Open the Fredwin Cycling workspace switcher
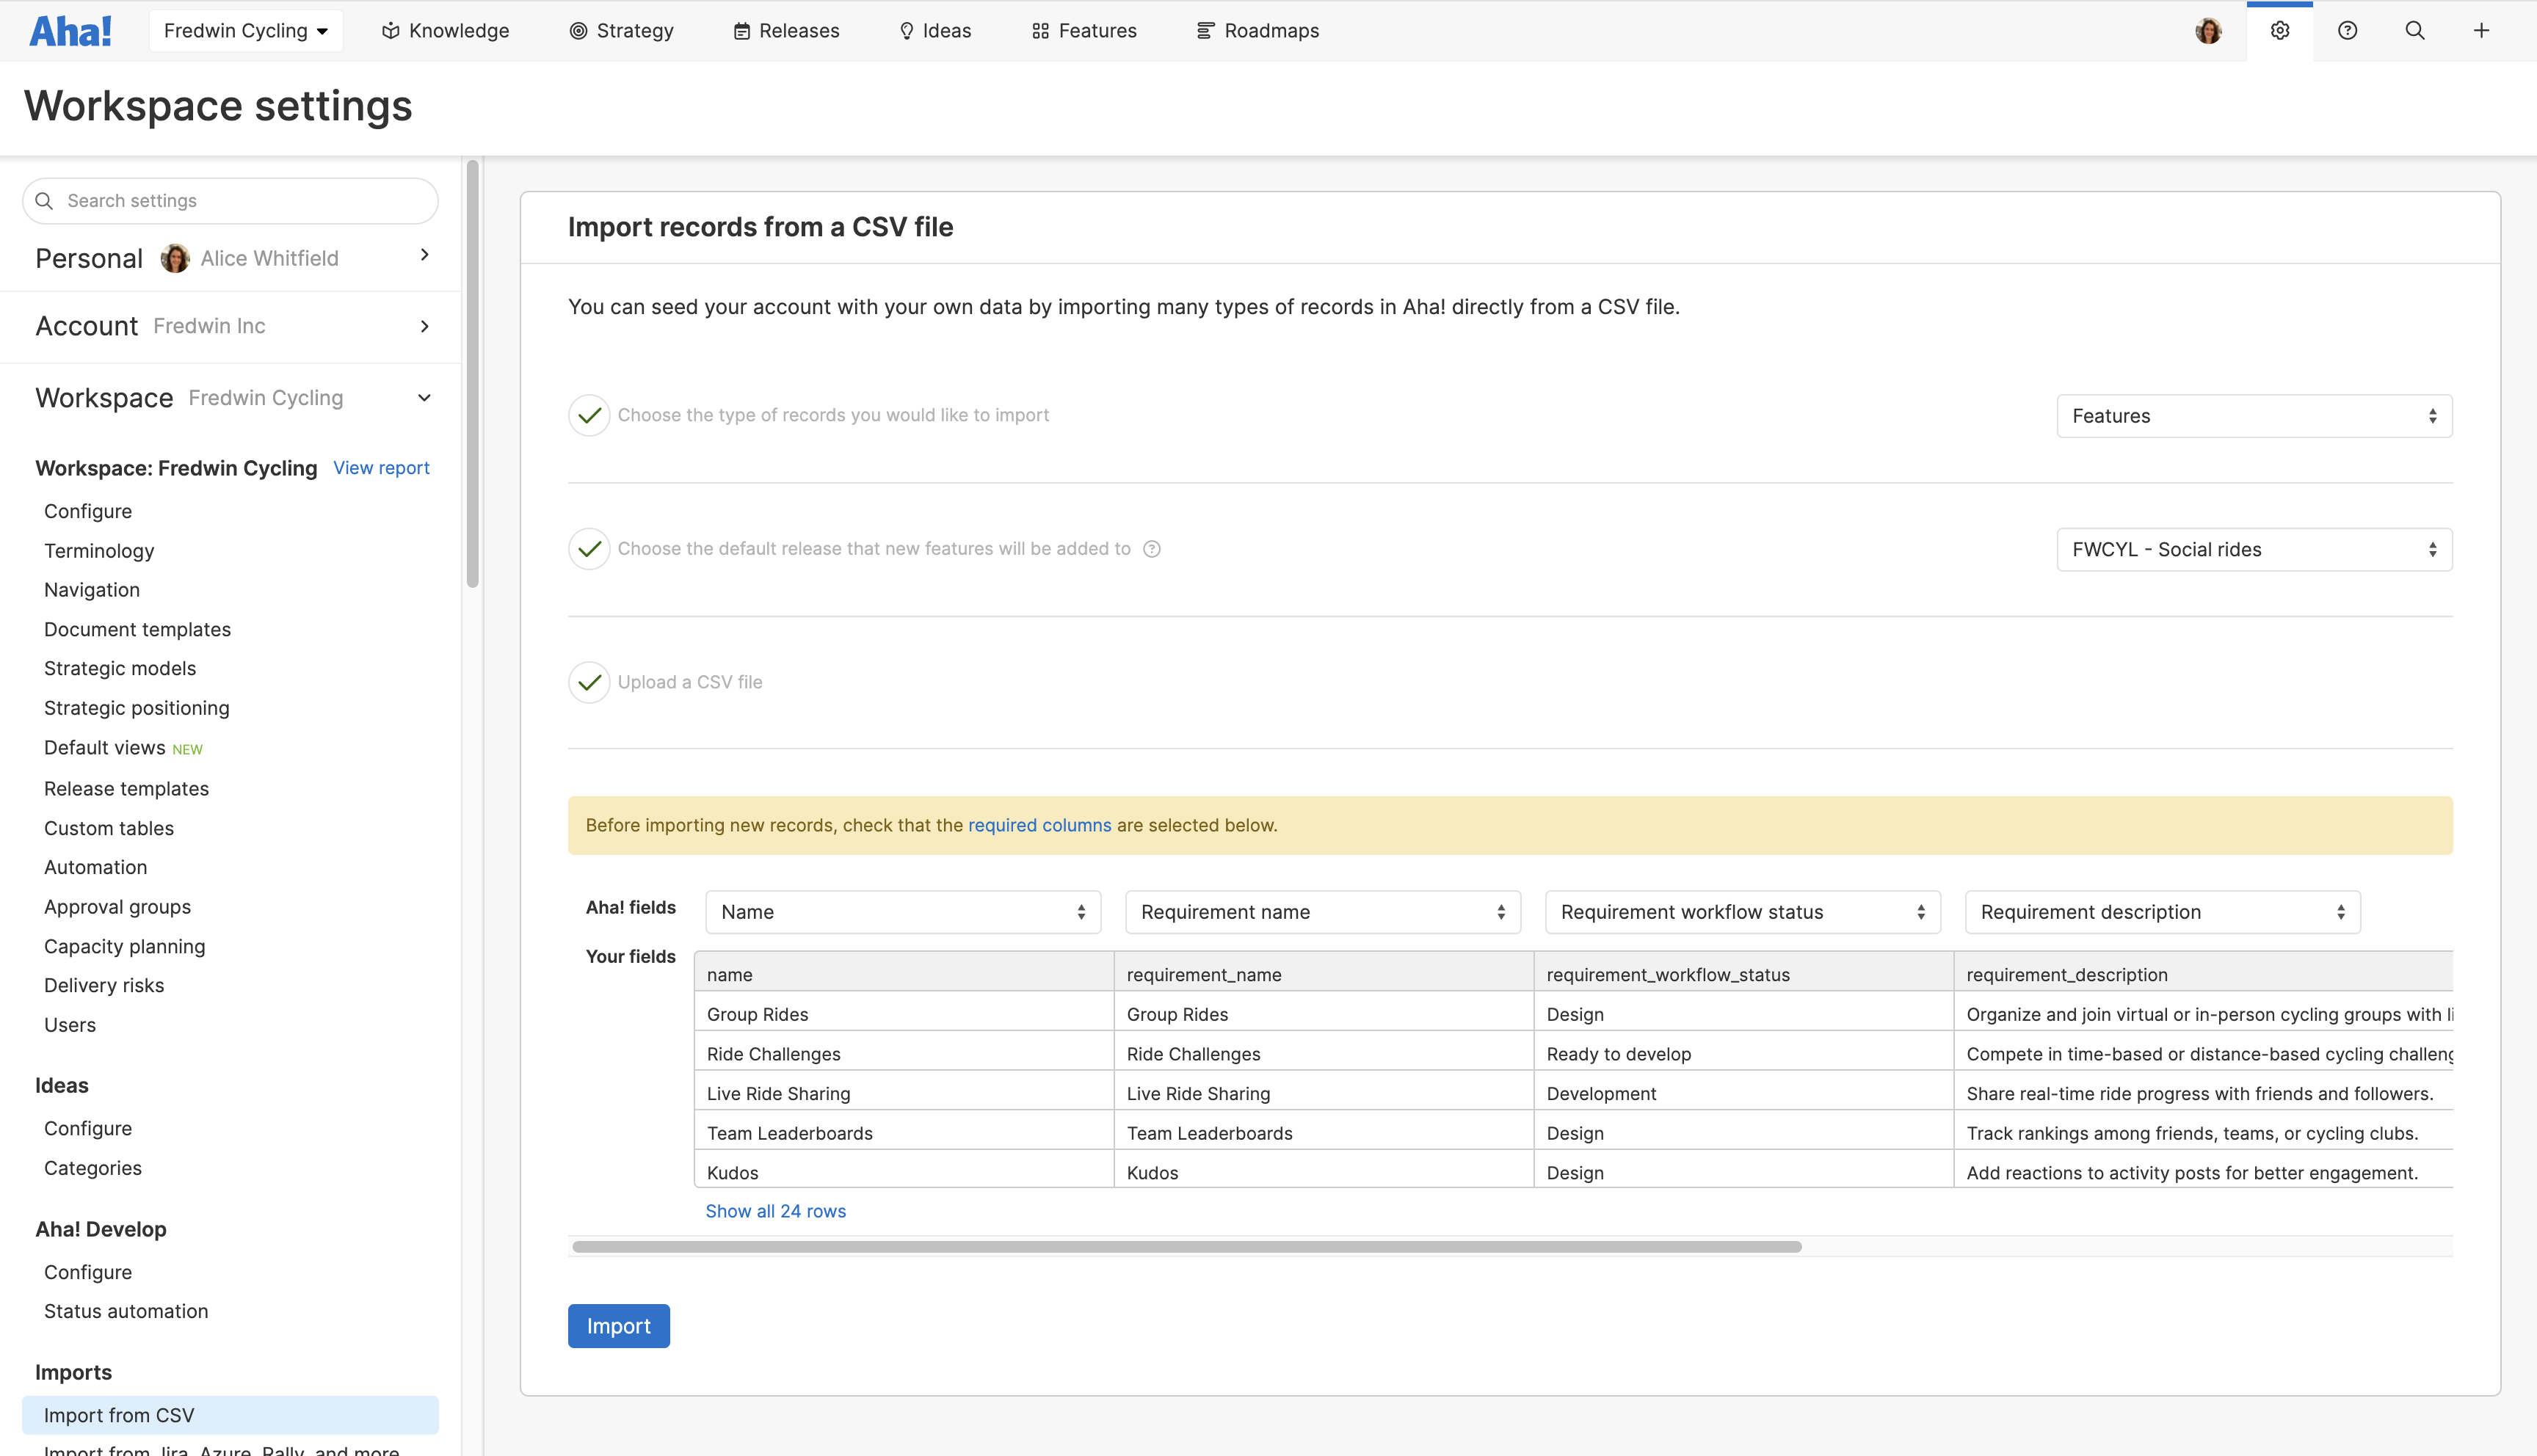This screenshot has width=2537, height=1456. [245, 30]
